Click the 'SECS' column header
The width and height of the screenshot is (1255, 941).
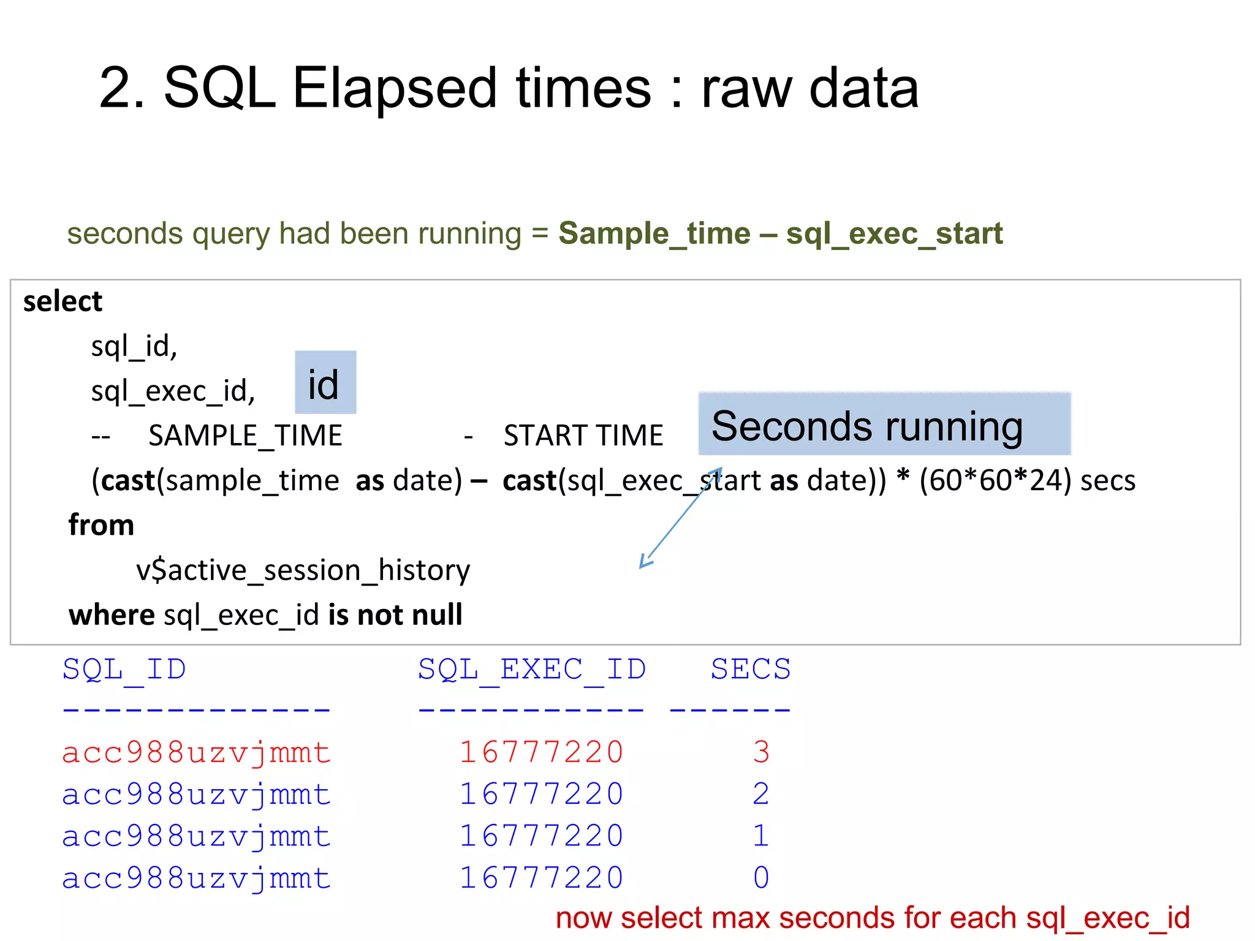pyautogui.click(x=751, y=669)
